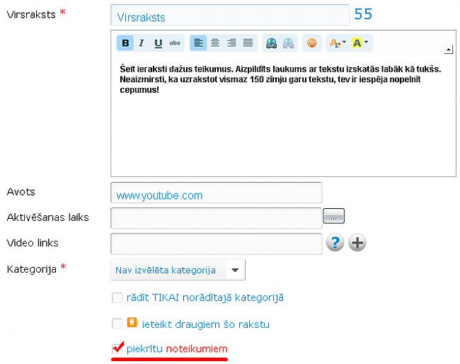Underline the selected text
Image resolution: width=460 pixels, height=364 pixels.
coord(158,43)
